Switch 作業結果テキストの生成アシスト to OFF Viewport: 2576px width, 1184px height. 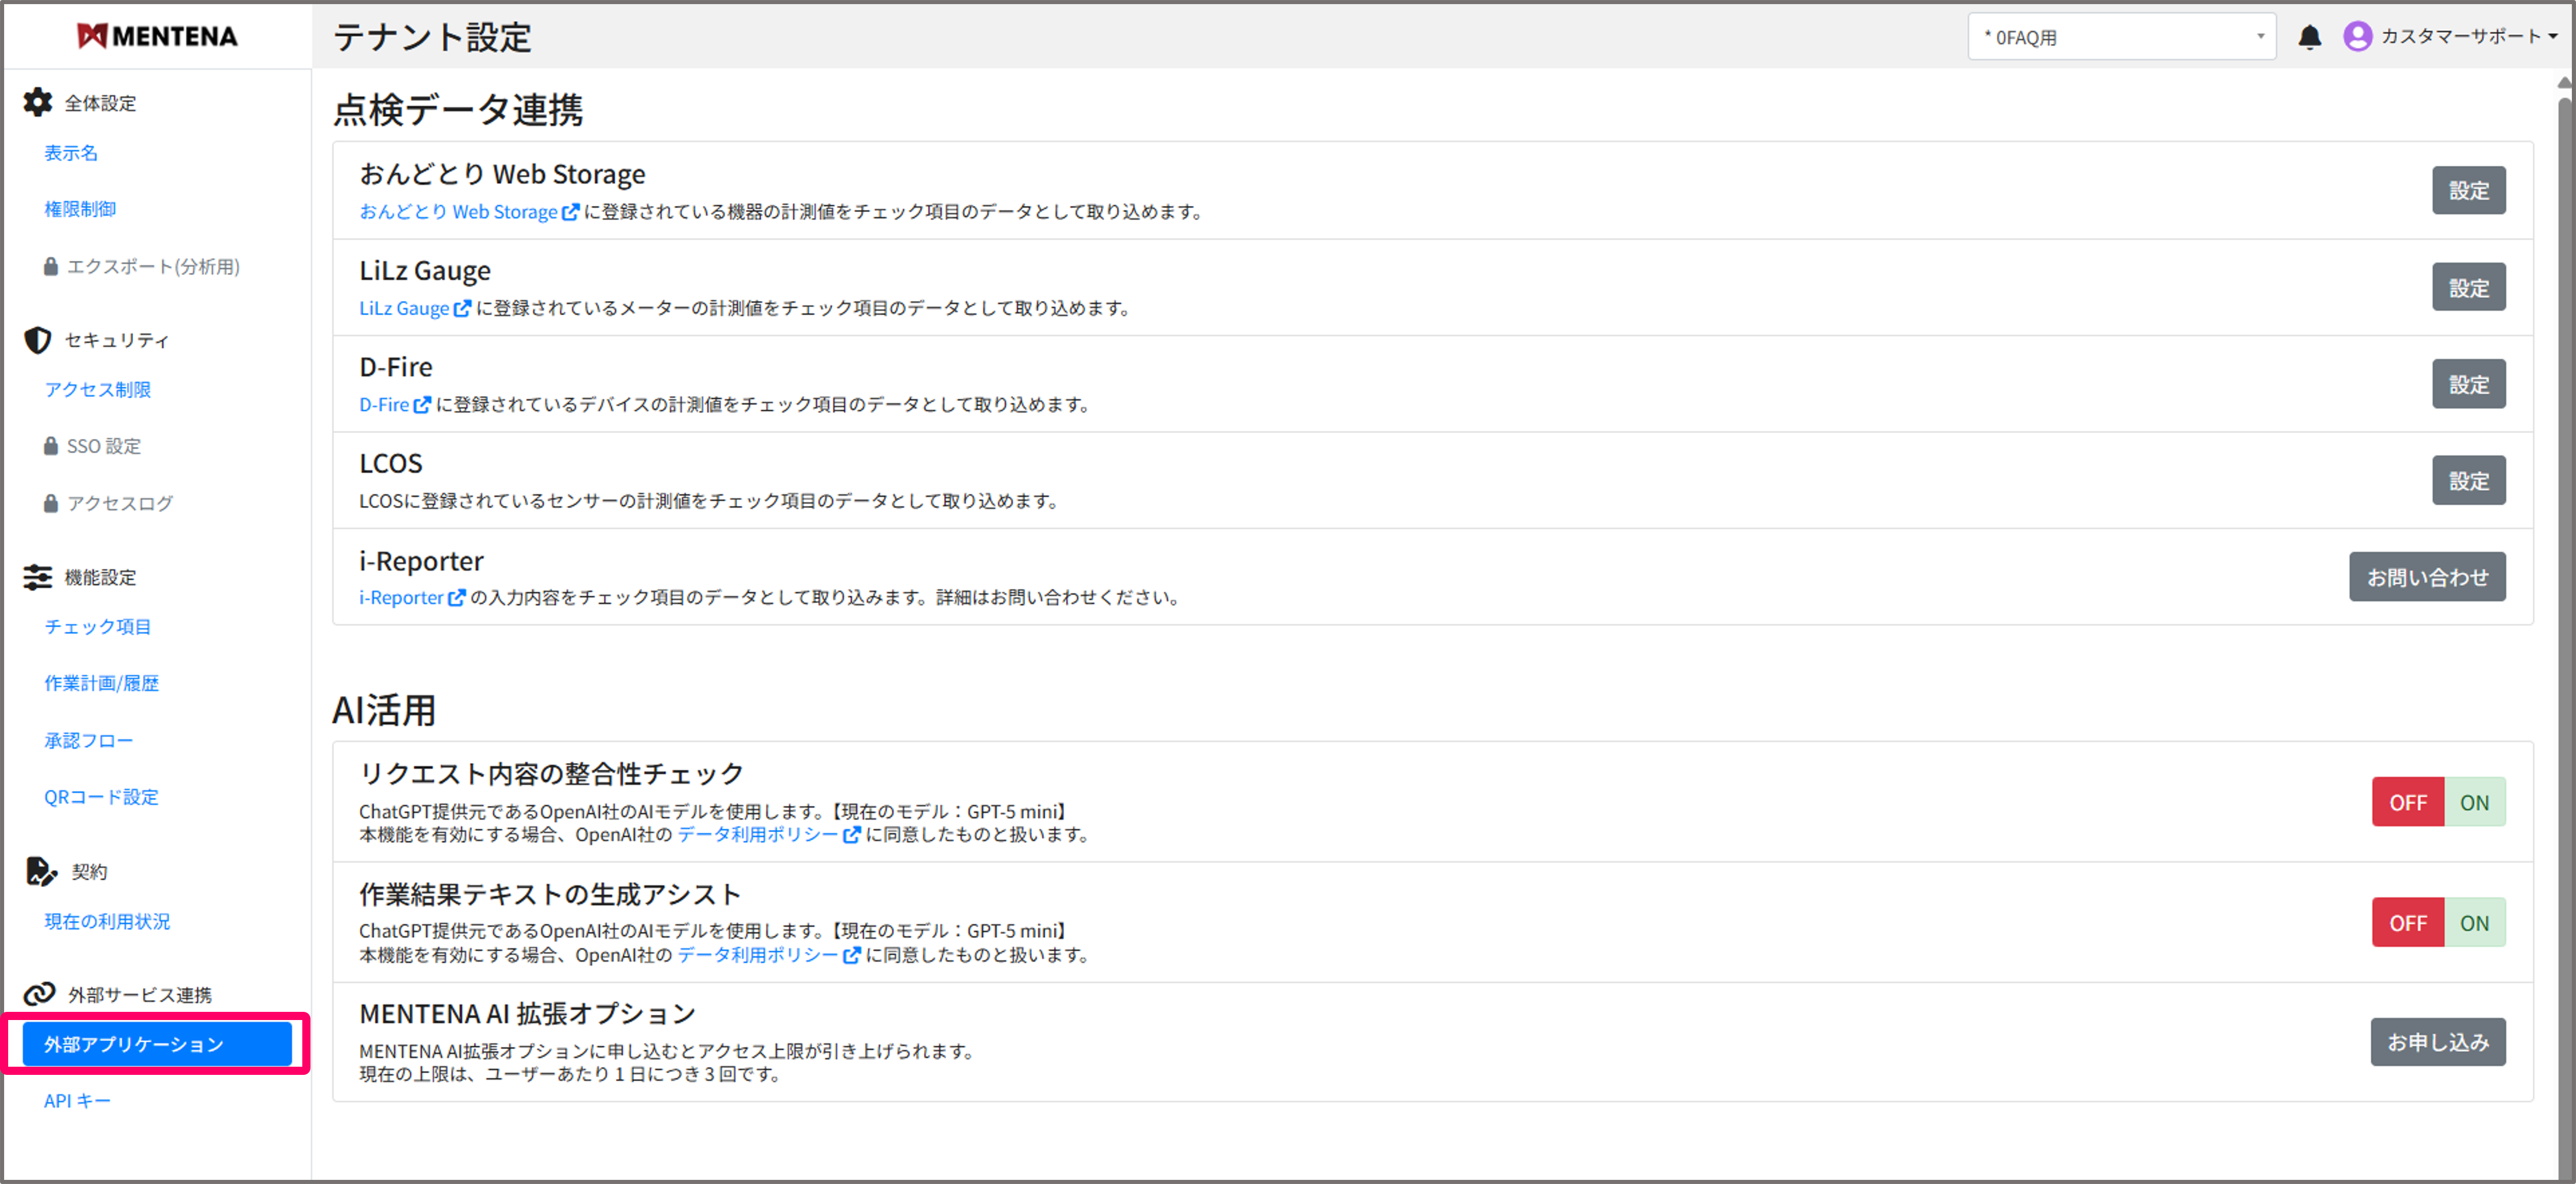coord(2408,922)
